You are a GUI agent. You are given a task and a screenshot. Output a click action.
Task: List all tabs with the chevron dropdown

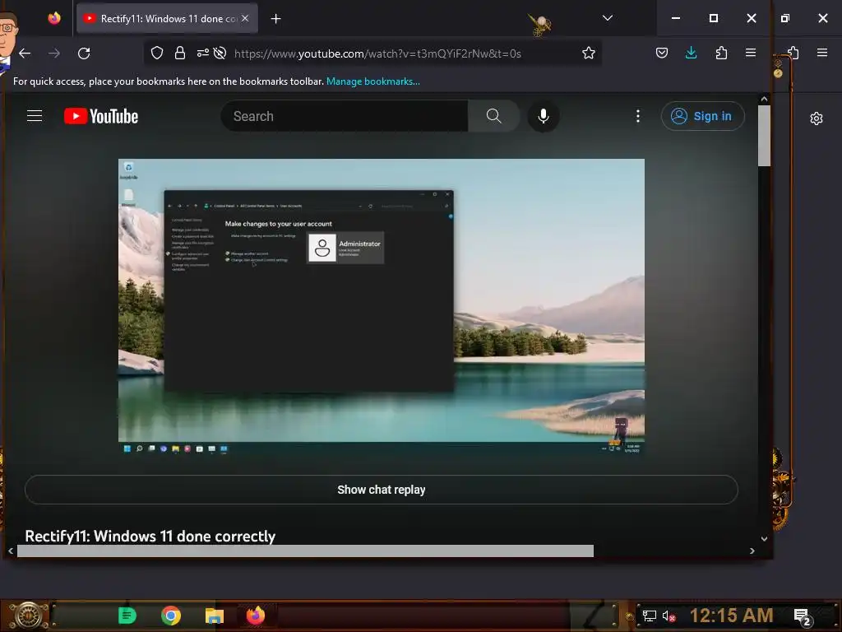pyautogui.click(x=608, y=18)
